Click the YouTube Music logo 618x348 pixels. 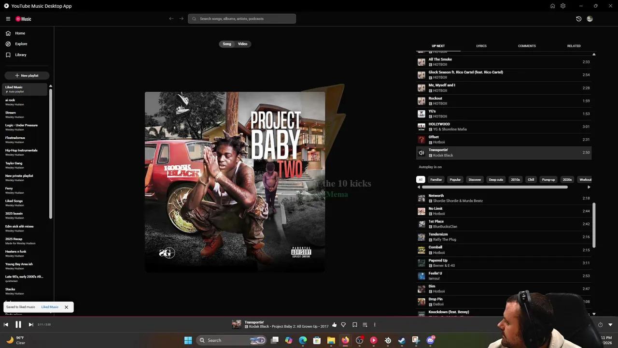(x=23, y=19)
